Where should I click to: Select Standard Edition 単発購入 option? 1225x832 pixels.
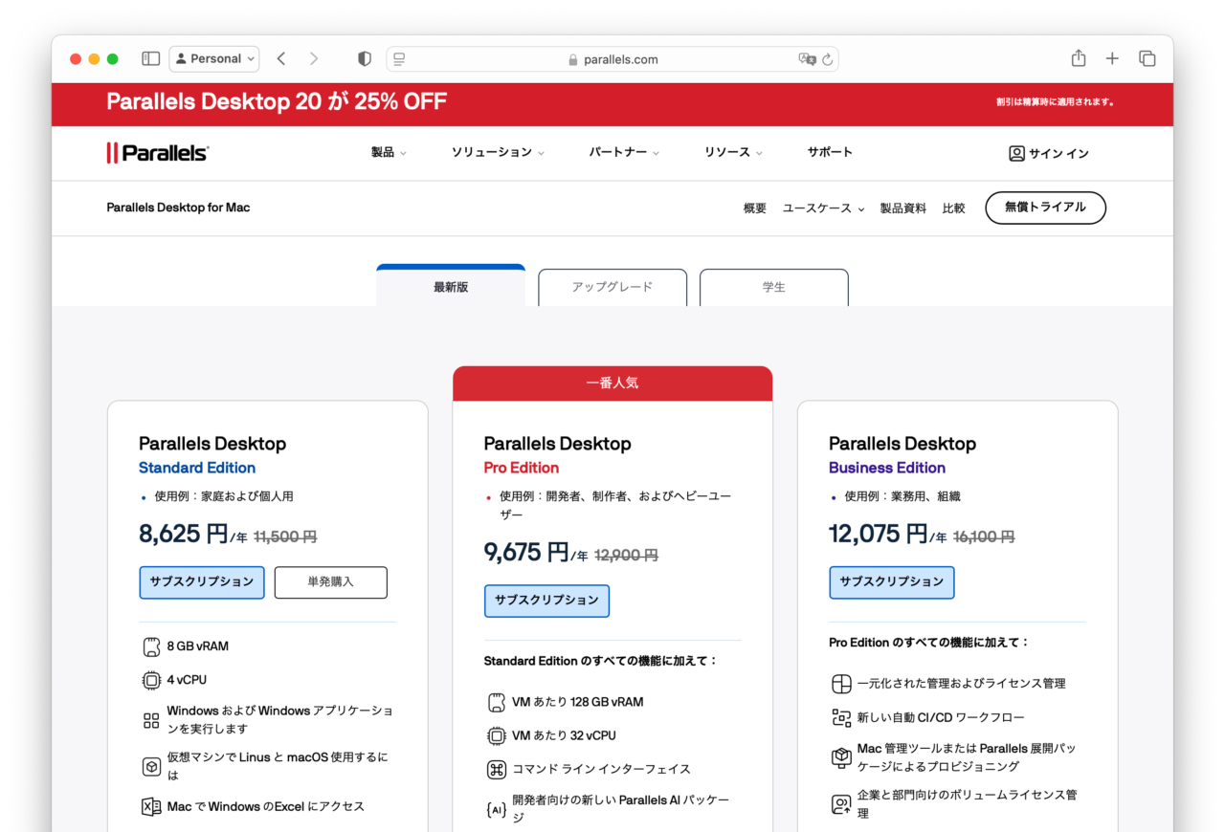[331, 582]
